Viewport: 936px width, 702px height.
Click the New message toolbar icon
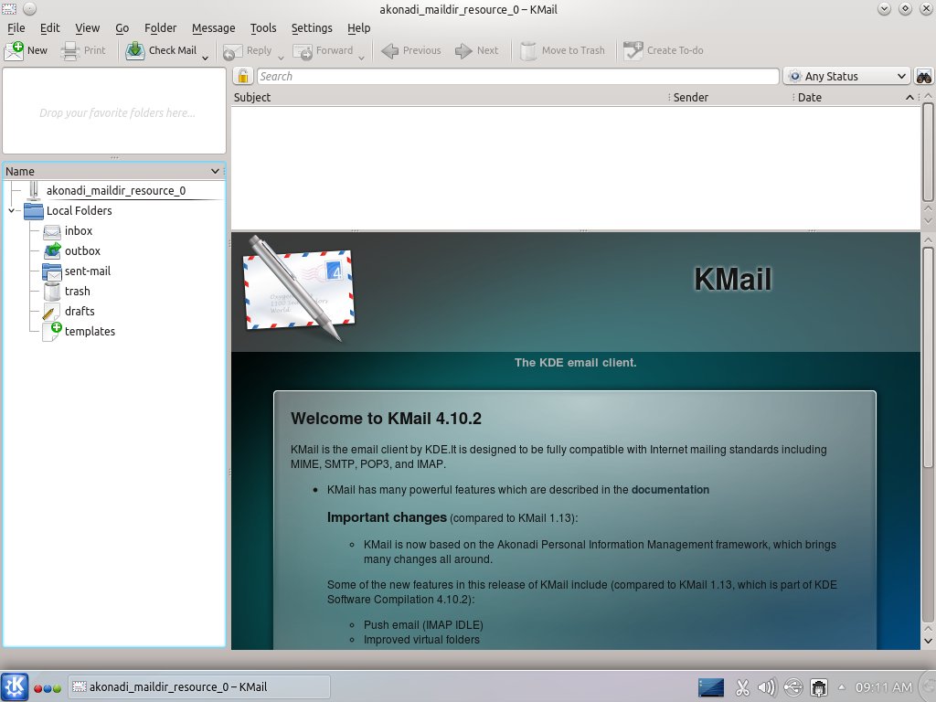pyautogui.click(x=15, y=50)
